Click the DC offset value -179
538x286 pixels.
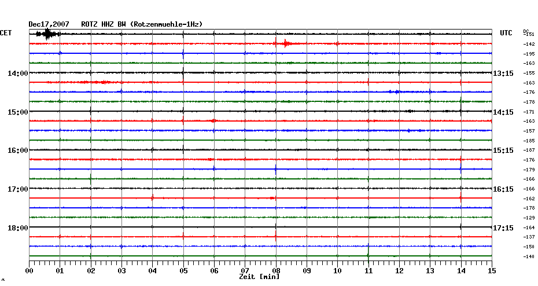(x=529, y=170)
